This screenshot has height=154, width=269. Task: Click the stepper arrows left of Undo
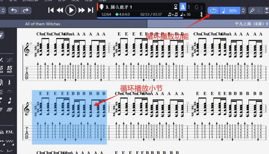3,10
